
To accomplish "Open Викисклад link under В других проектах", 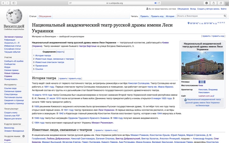I will click(x=9, y=128).
